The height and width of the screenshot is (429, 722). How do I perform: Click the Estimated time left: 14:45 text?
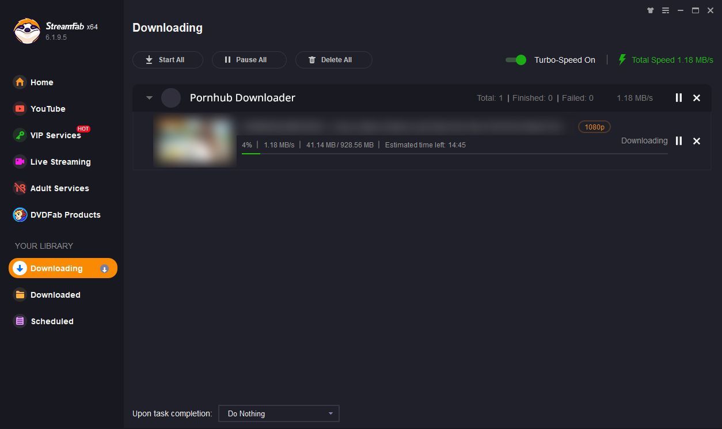425,145
